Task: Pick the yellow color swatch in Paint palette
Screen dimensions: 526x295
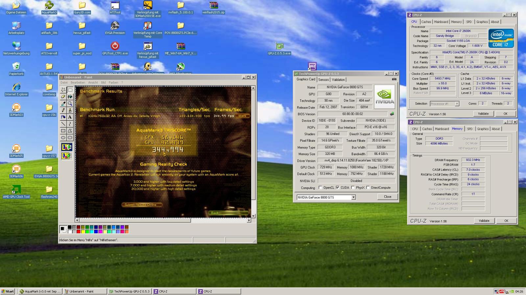Action: tap(83, 232)
